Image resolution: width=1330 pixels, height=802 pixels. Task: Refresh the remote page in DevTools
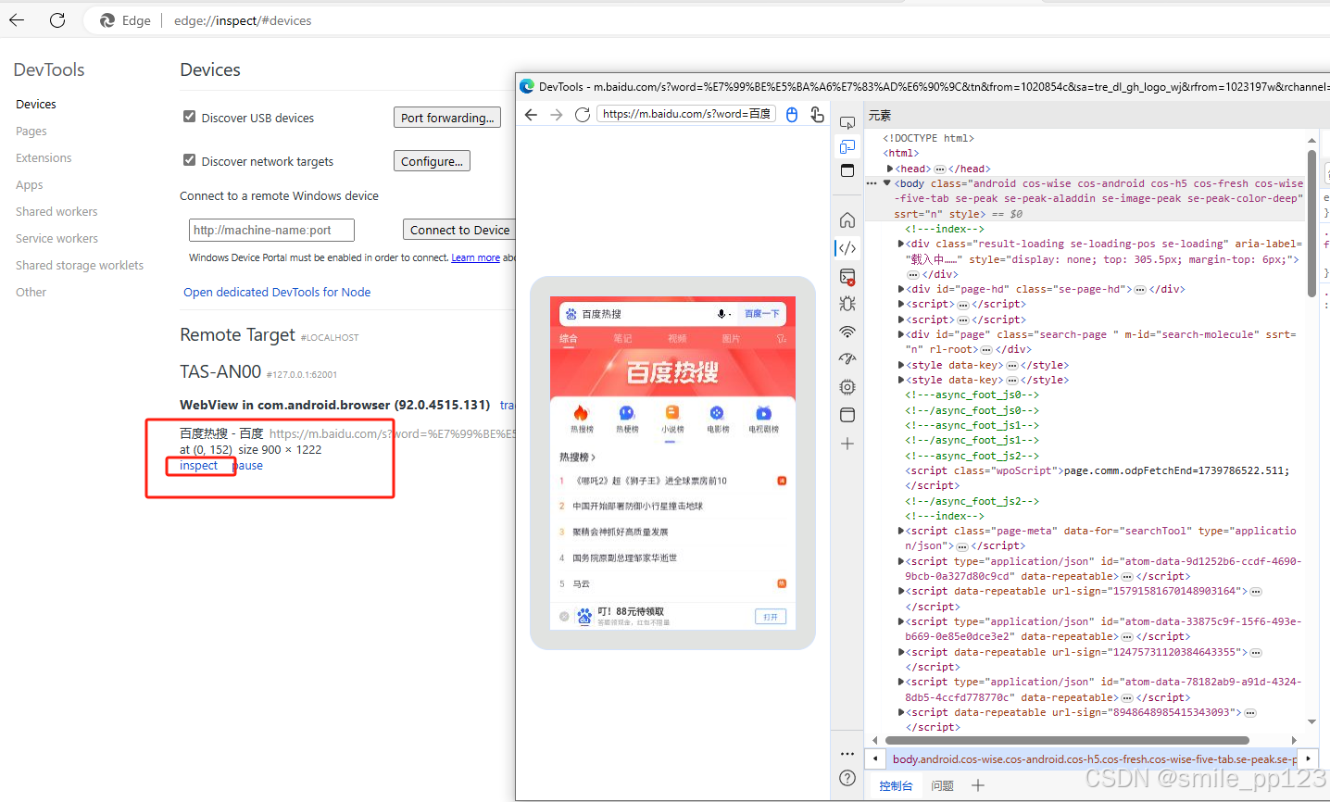[x=582, y=114]
